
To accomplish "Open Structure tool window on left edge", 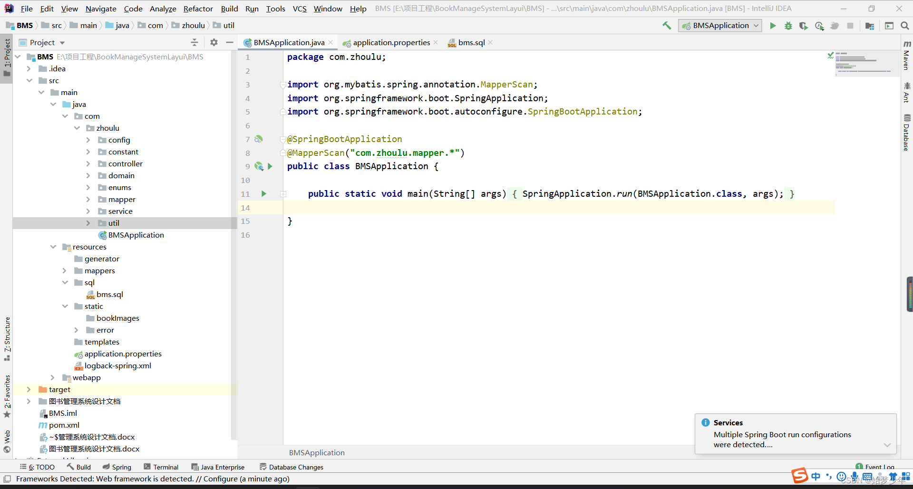I will [x=7, y=339].
